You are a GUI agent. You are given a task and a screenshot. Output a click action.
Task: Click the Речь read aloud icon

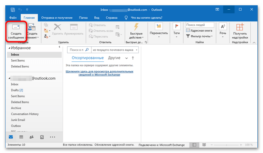coord(223,30)
